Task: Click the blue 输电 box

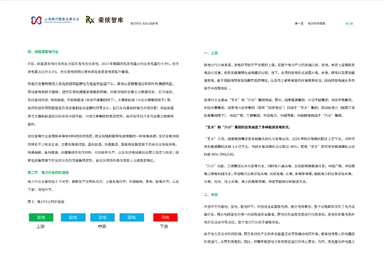Action: (73, 217)
